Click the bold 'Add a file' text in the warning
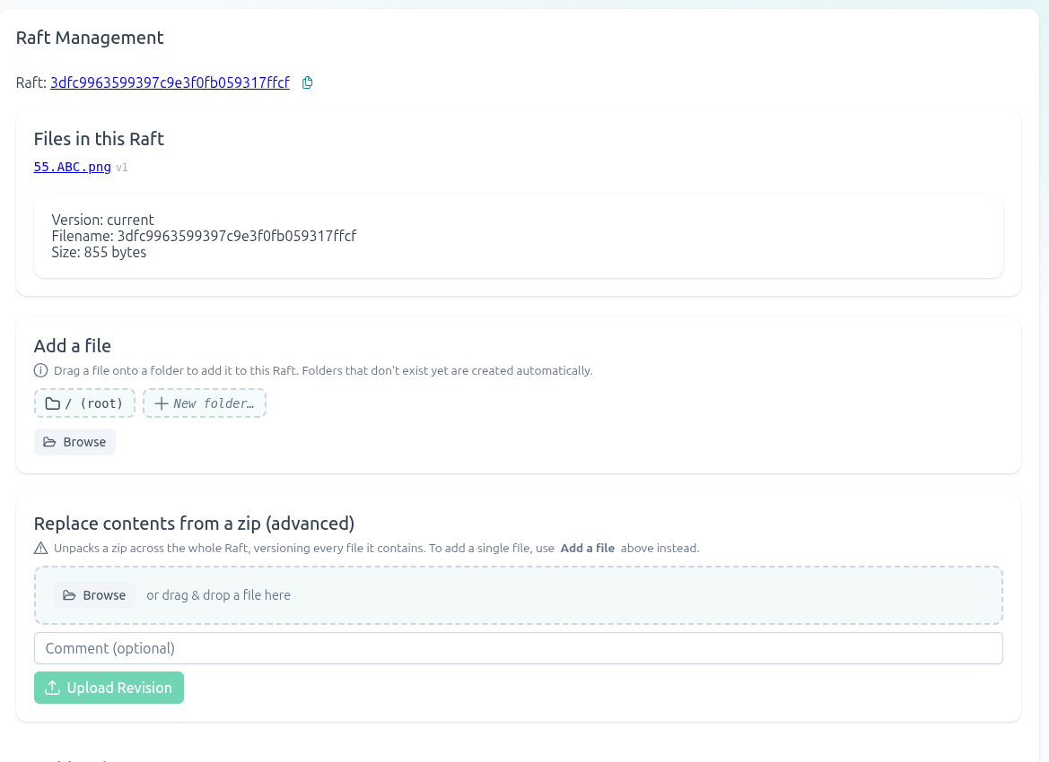This screenshot has height=762, width=1049. 588,548
